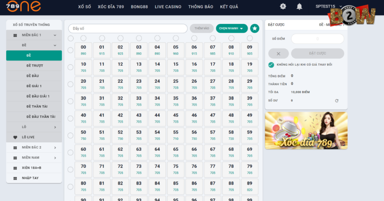Pick number 59 with odds 735
This screenshot has width=384, height=201.
tap(249, 135)
